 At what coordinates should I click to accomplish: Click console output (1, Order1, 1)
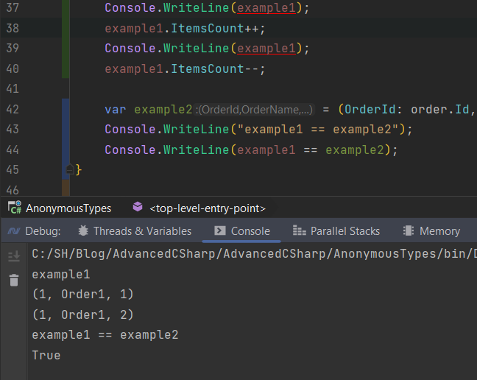pos(82,295)
